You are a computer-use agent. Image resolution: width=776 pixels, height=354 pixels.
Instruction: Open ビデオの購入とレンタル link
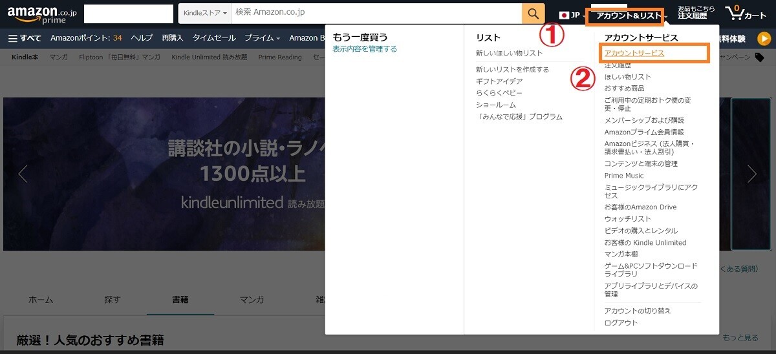(641, 231)
